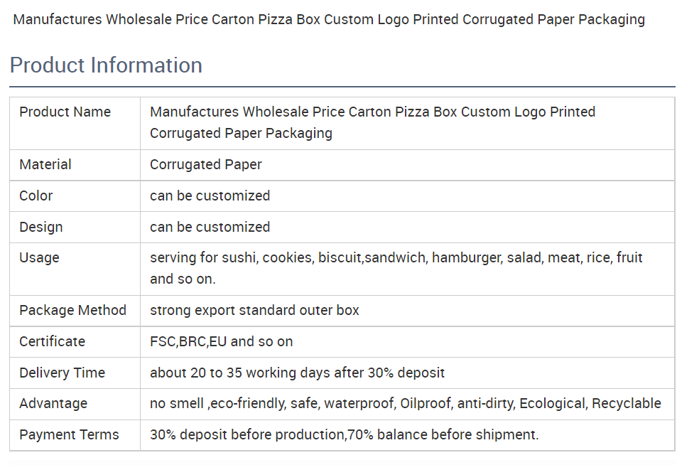Click the product title text at the top

tap(329, 20)
